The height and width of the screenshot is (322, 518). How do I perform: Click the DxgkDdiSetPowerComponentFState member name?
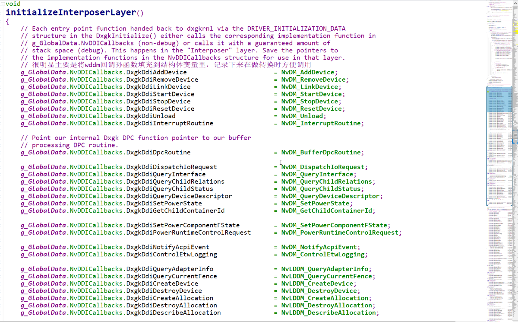click(183, 225)
